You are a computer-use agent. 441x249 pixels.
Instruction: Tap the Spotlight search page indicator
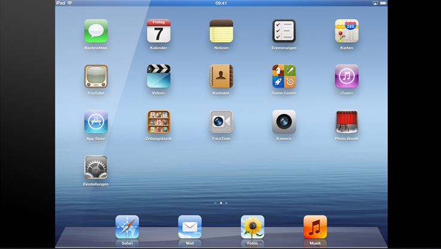[215, 203]
